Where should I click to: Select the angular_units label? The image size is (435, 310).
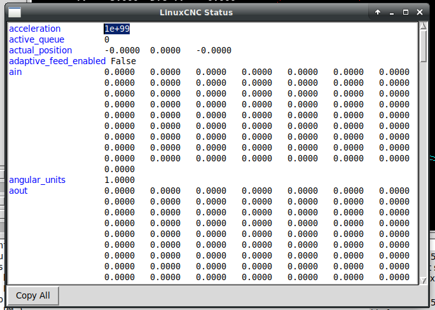[x=37, y=180]
